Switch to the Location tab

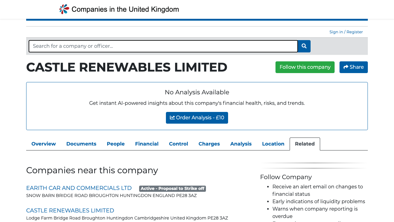pyautogui.click(x=273, y=144)
